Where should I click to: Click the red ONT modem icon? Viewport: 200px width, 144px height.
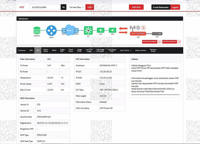click(138, 34)
